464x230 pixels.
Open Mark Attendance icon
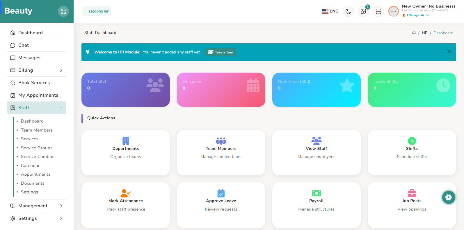tap(126, 193)
